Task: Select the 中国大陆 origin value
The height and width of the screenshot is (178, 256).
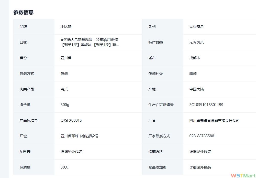Action: click(196, 89)
